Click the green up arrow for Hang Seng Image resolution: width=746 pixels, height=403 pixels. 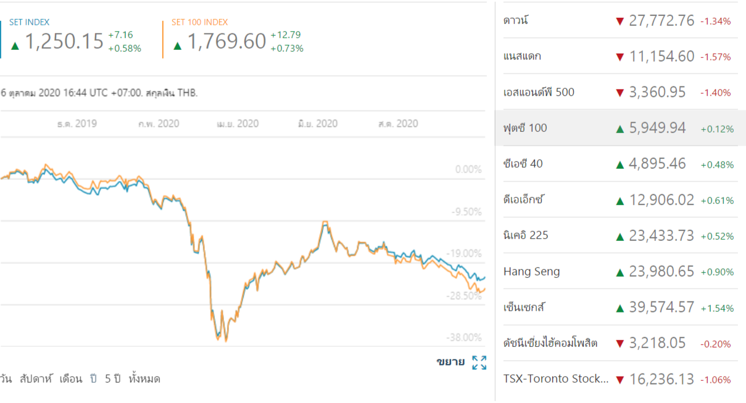[620, 272]
